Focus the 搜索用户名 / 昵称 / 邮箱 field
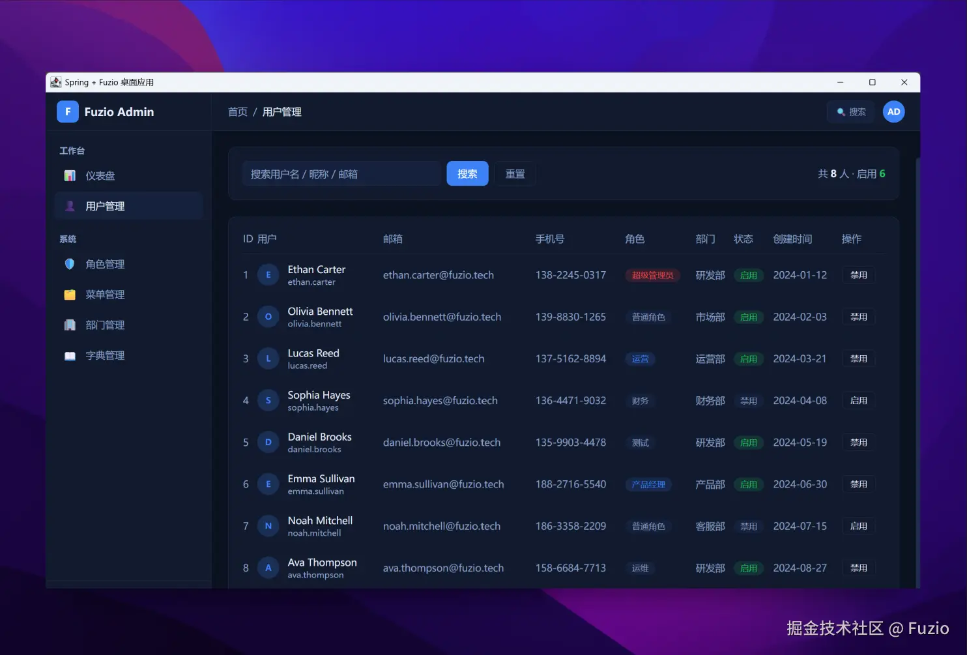Image resolution: width=967 pixels, height=655 pixels. (341, 173)
